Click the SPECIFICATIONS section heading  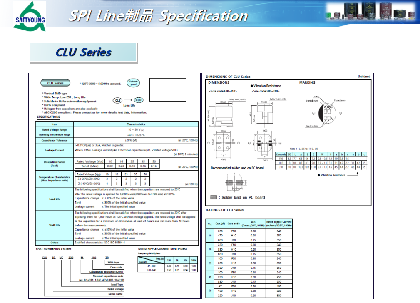pos(48,117)
